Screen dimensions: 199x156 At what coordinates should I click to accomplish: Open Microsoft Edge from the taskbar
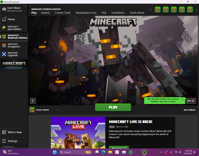[103, 152]
